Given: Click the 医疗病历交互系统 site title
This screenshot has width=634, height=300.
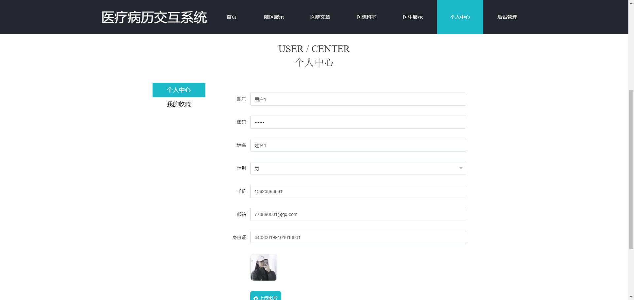Looking at the screenshot, I should (x=154, y=17).
